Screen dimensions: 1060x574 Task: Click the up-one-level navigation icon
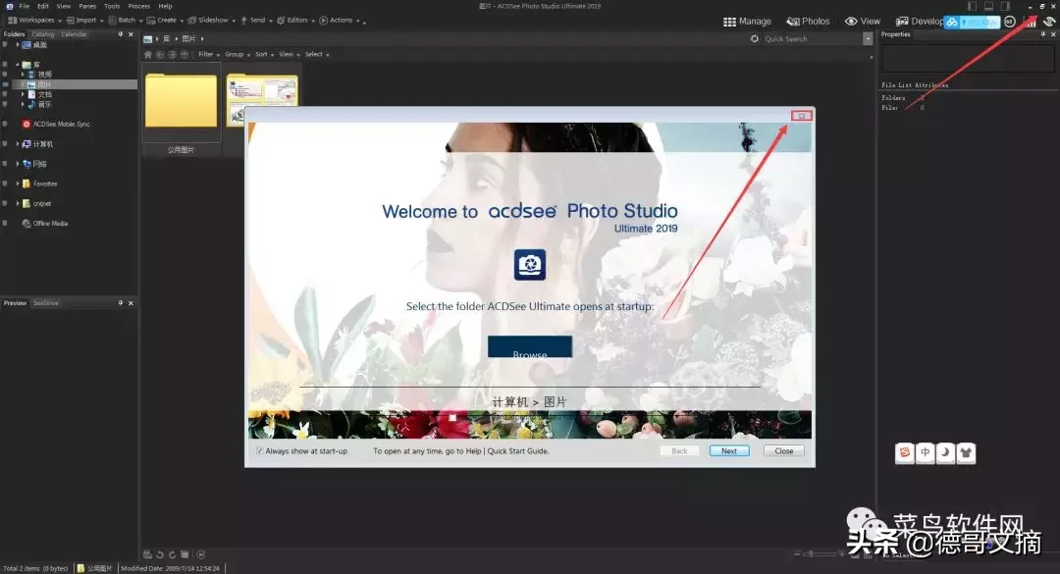[185, 54]
